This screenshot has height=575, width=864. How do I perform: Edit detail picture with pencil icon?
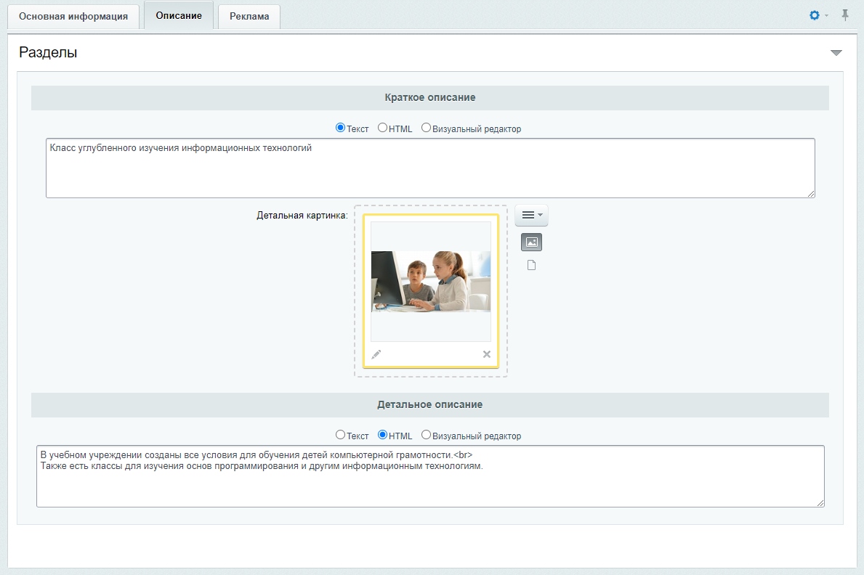[376, 354]
